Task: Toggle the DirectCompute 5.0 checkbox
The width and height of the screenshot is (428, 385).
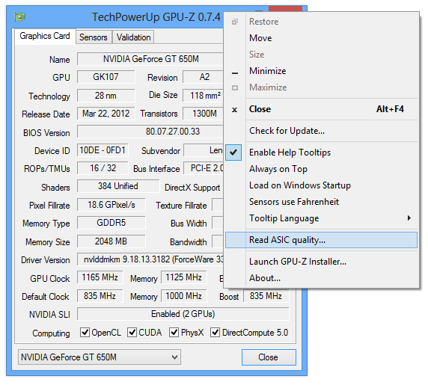Action: [215, 333]
